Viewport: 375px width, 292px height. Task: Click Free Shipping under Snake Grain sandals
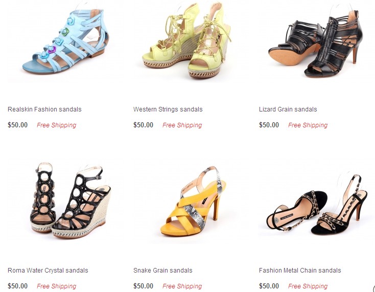click(x=182, y=286)
